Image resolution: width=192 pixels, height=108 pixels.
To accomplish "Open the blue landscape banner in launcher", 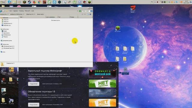I will [x=103, y=93].
